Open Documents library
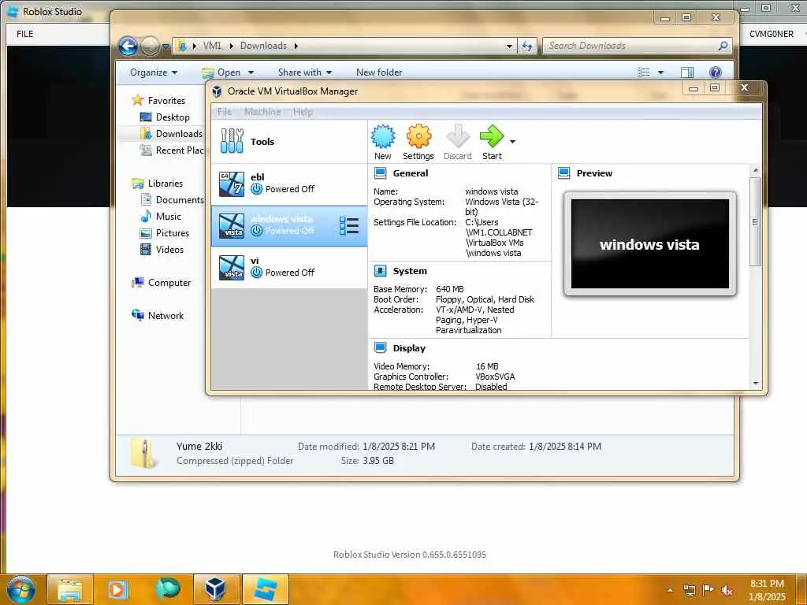Screen dimensions: 807x605 pyautogui.click(x=173, y=199)
